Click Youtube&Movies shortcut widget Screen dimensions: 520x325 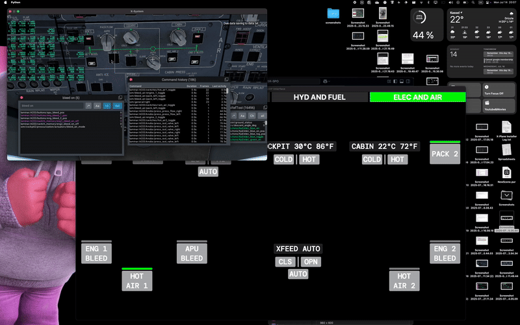pos(499,106)
